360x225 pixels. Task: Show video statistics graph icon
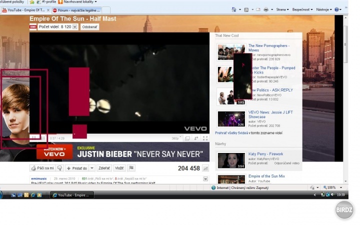205,168
